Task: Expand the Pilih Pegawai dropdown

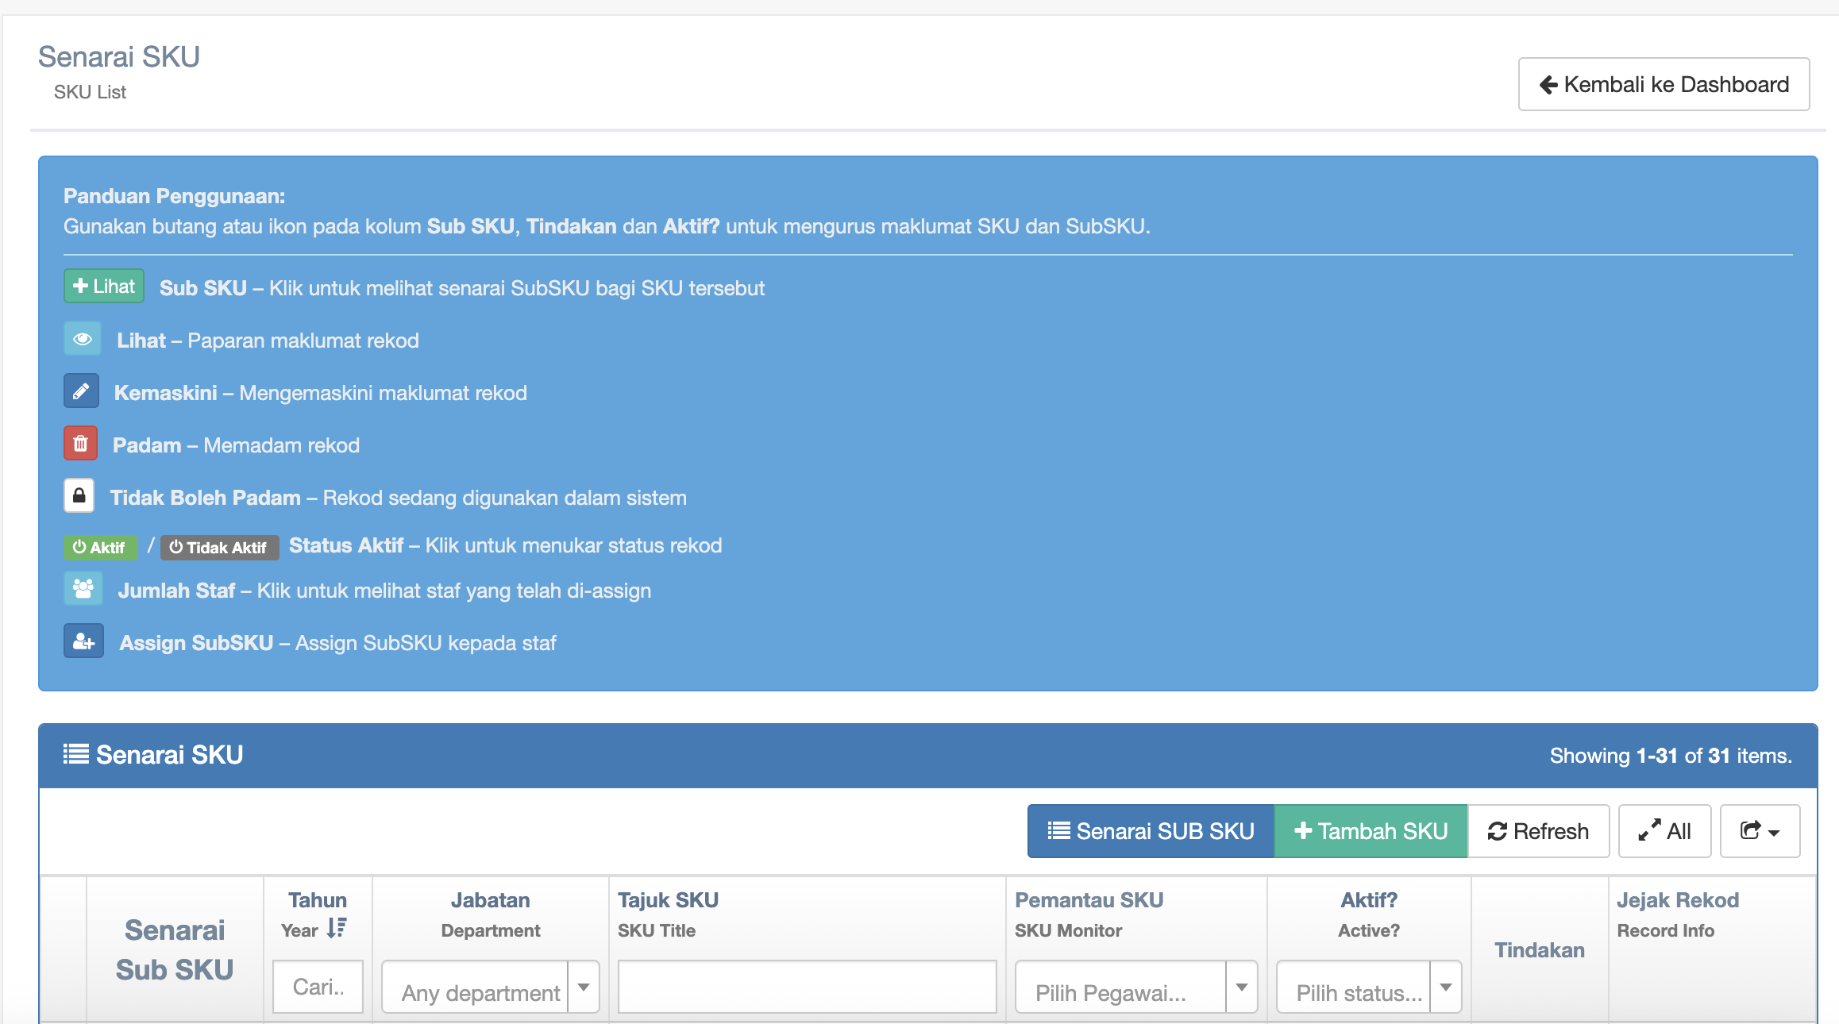Action: [1135, 987]
